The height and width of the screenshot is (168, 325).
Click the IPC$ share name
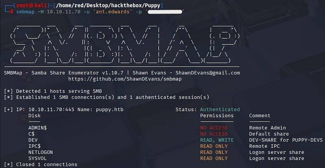click(x=35, y=146)
